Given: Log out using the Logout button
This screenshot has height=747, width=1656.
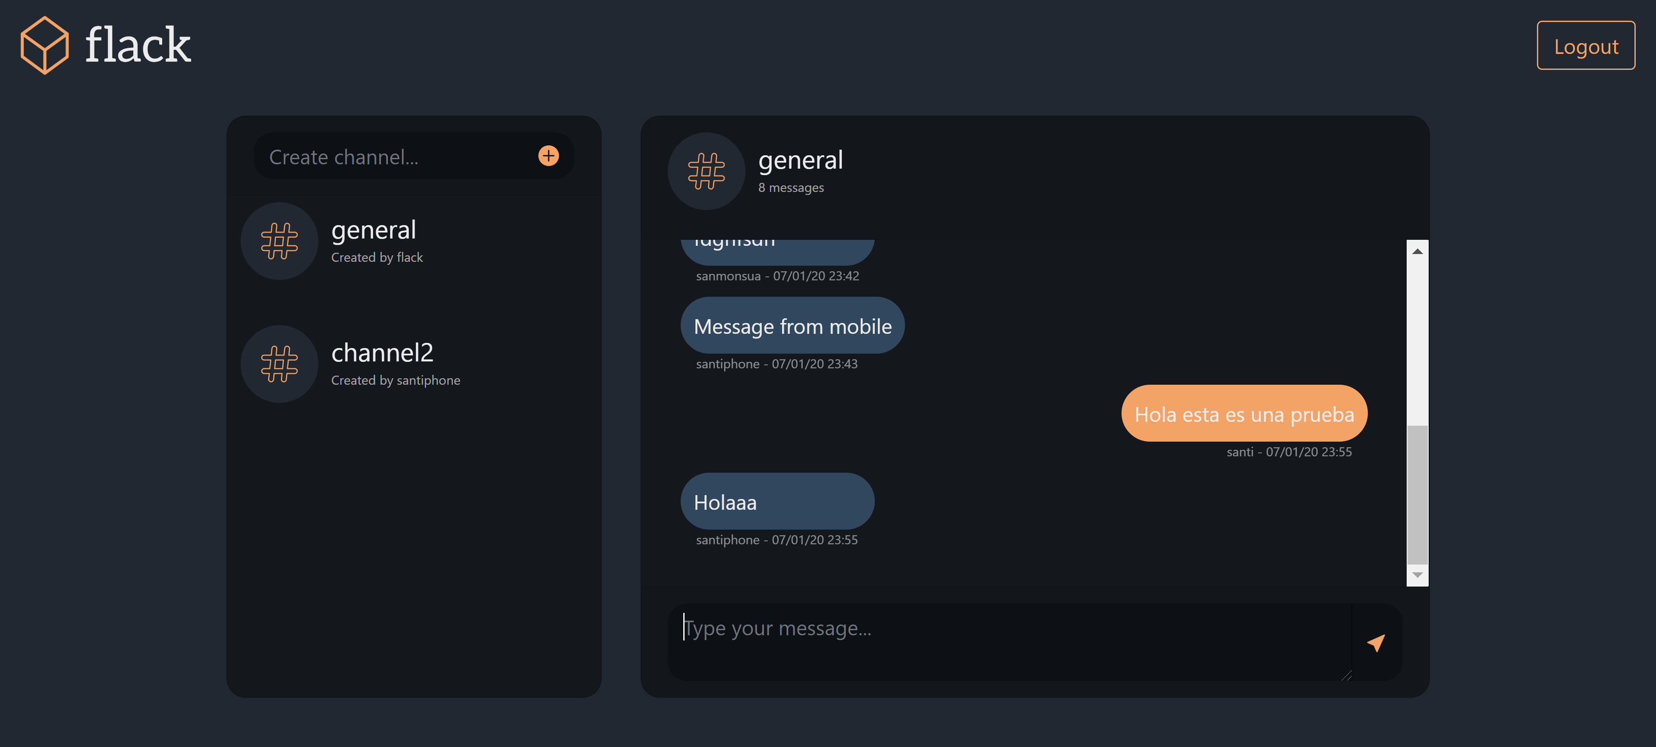Looking at the screenshot, I should pyautogui.click(x=1585, y=46).
